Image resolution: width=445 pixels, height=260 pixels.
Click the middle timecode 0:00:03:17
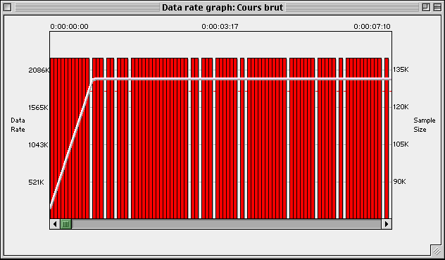pyautogui.click(x=220, y=27)
